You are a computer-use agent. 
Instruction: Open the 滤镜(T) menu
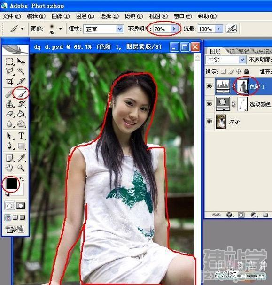[134, 16]
